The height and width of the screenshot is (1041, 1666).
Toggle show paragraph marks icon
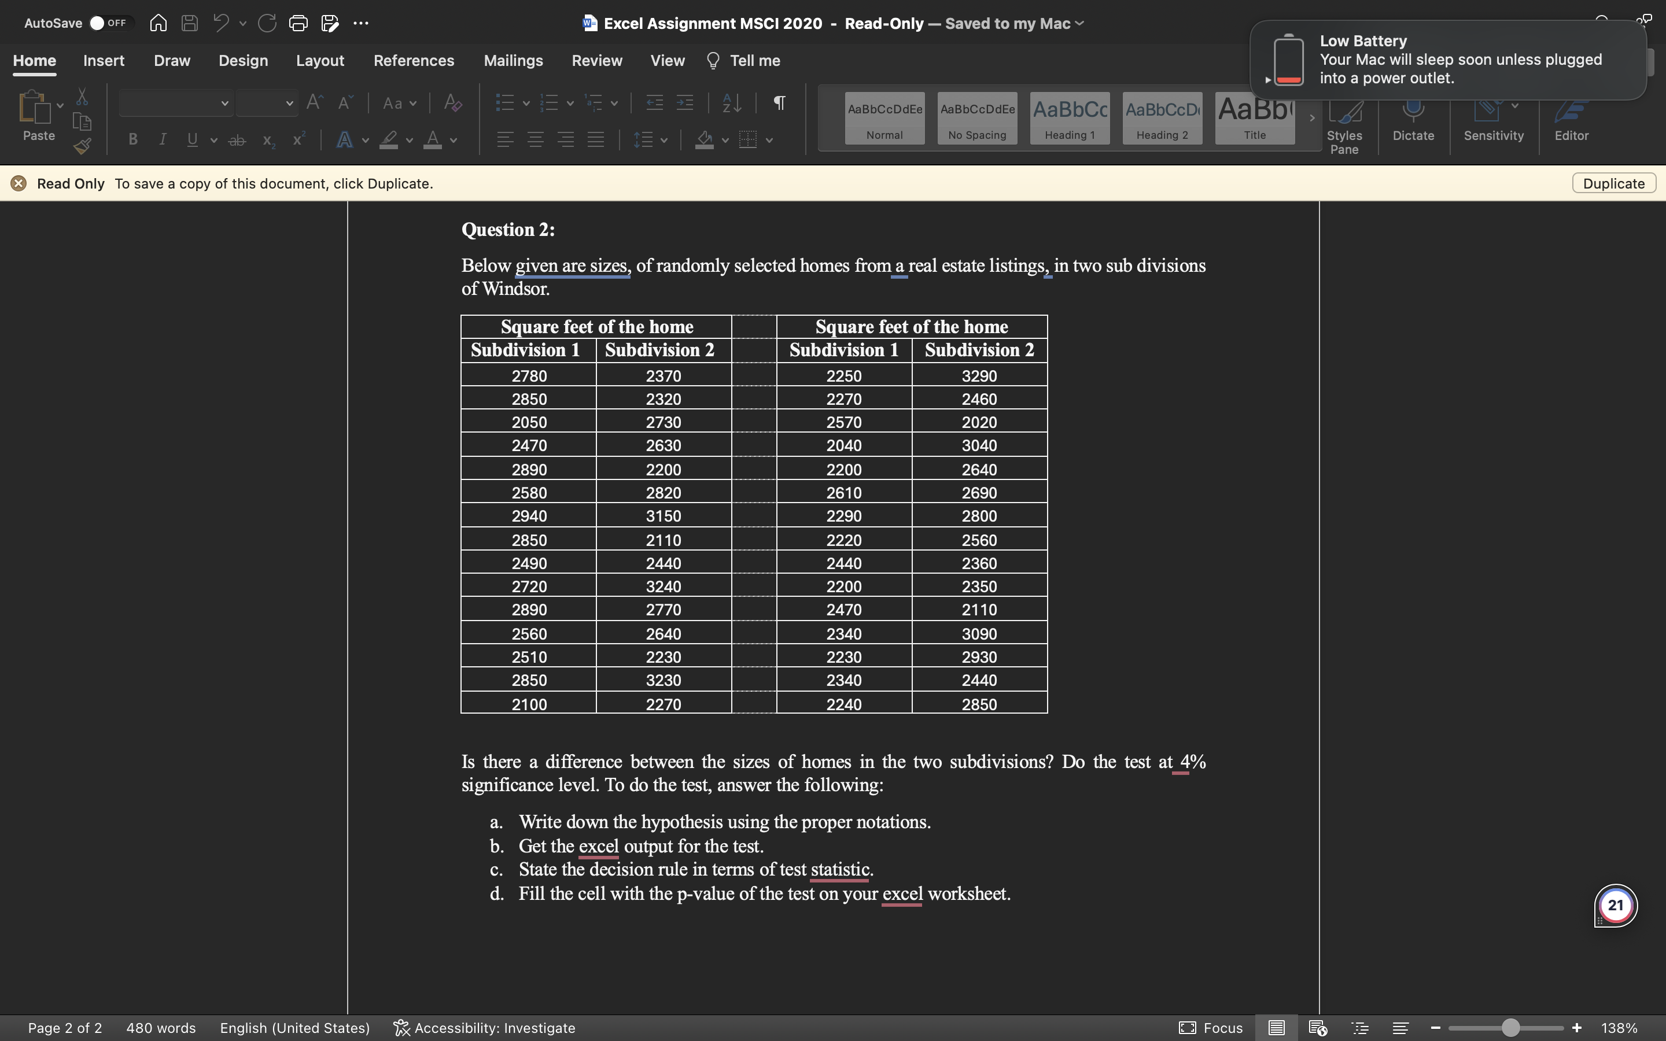coord(779,104)
